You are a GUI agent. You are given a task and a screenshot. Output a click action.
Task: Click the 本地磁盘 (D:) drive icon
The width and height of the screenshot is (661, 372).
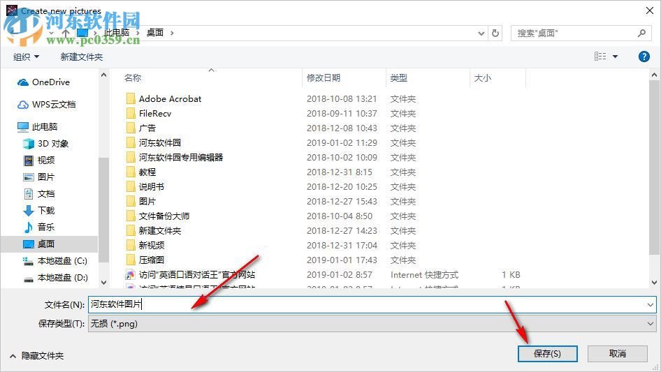pos(28,278)
